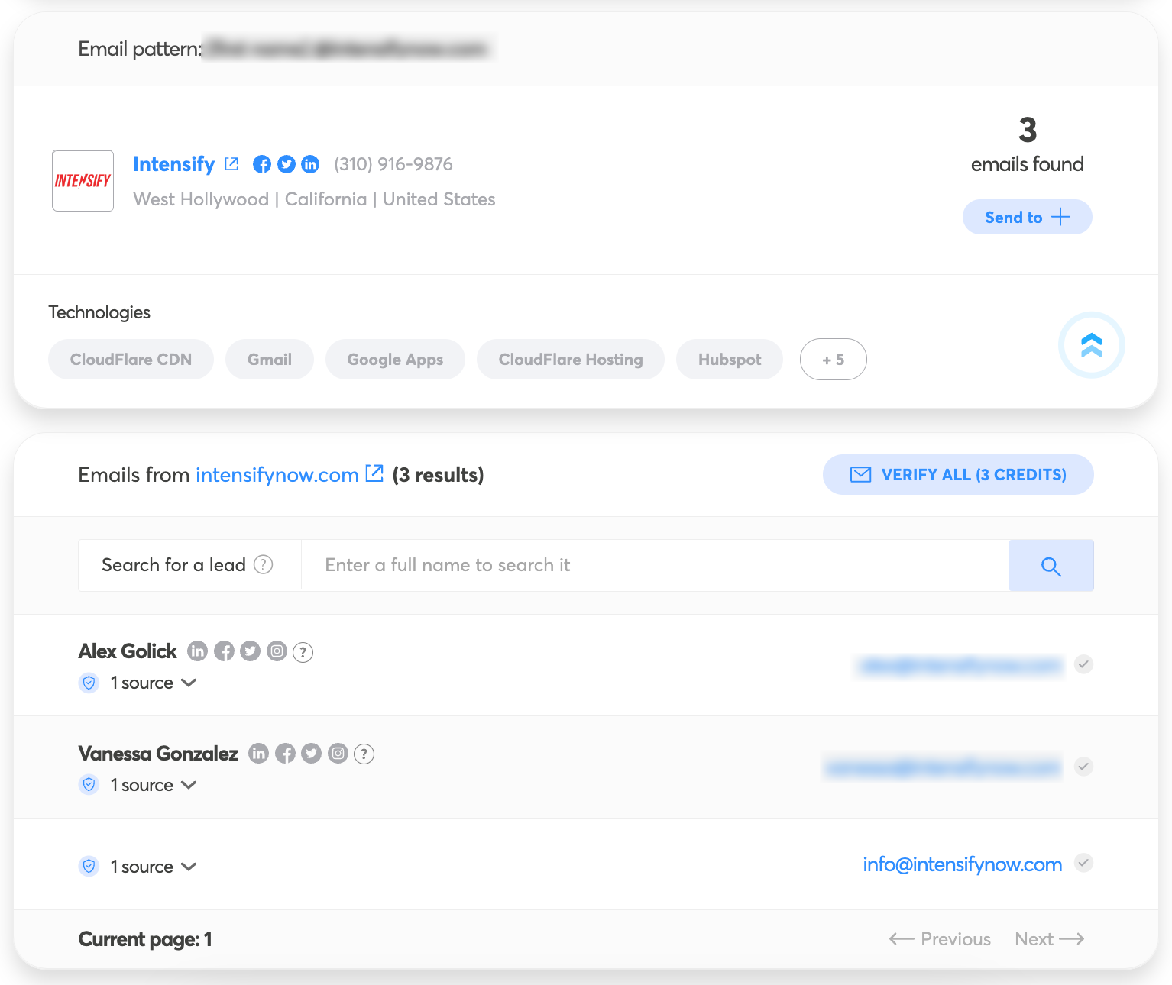Screen dimensions: 1172x985
Task: Open Alex Golick's LinkedIn icon
Action: pos(198,651)
